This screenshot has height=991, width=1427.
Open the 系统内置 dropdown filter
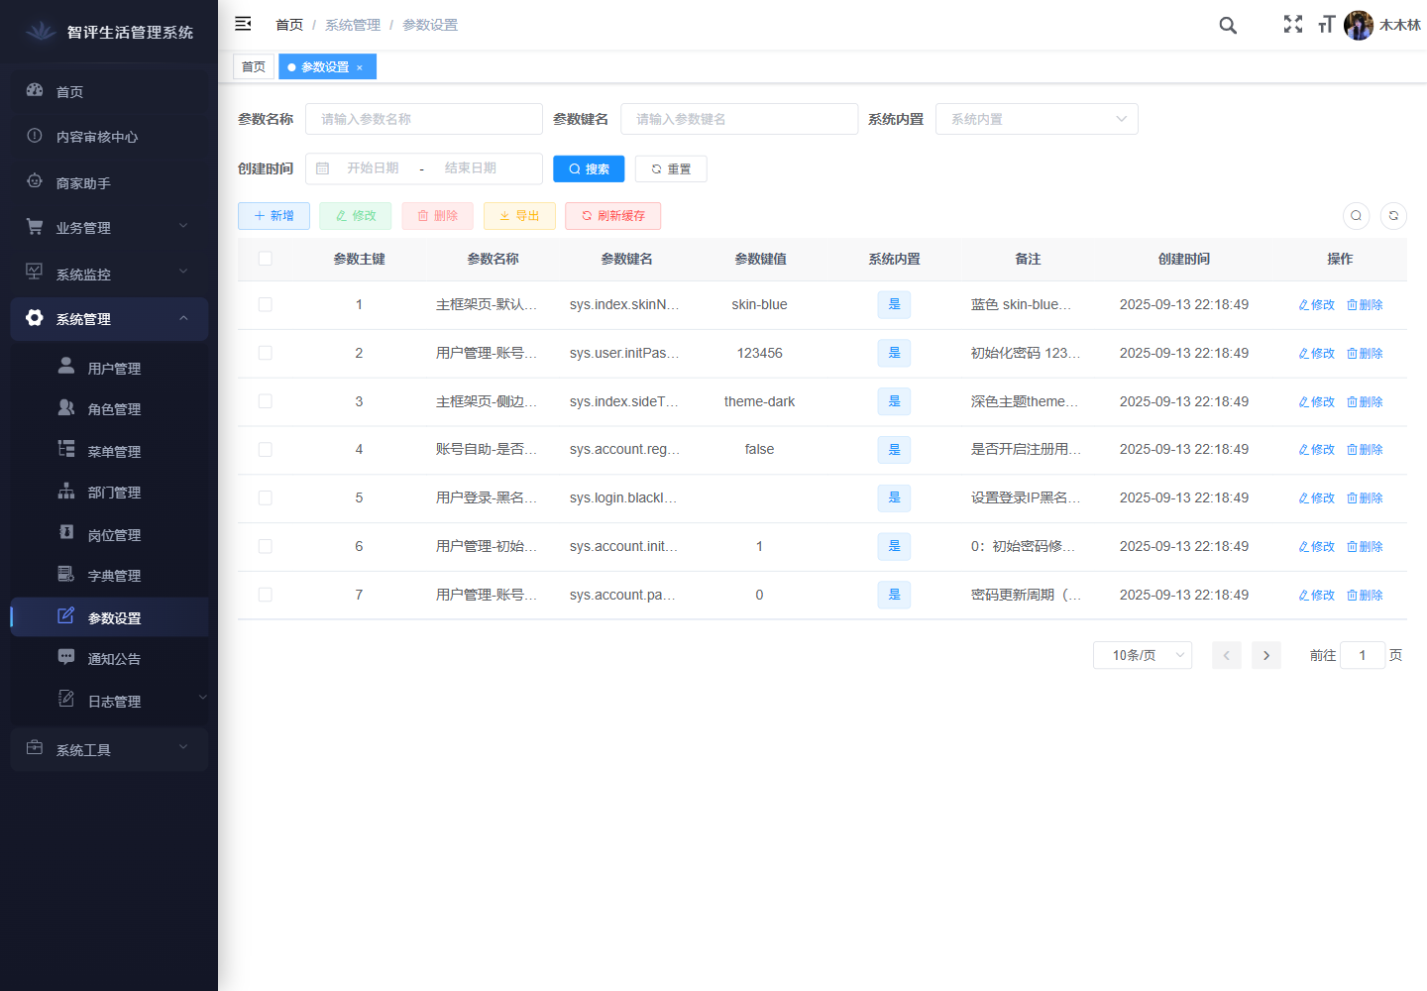(1037, 119)
